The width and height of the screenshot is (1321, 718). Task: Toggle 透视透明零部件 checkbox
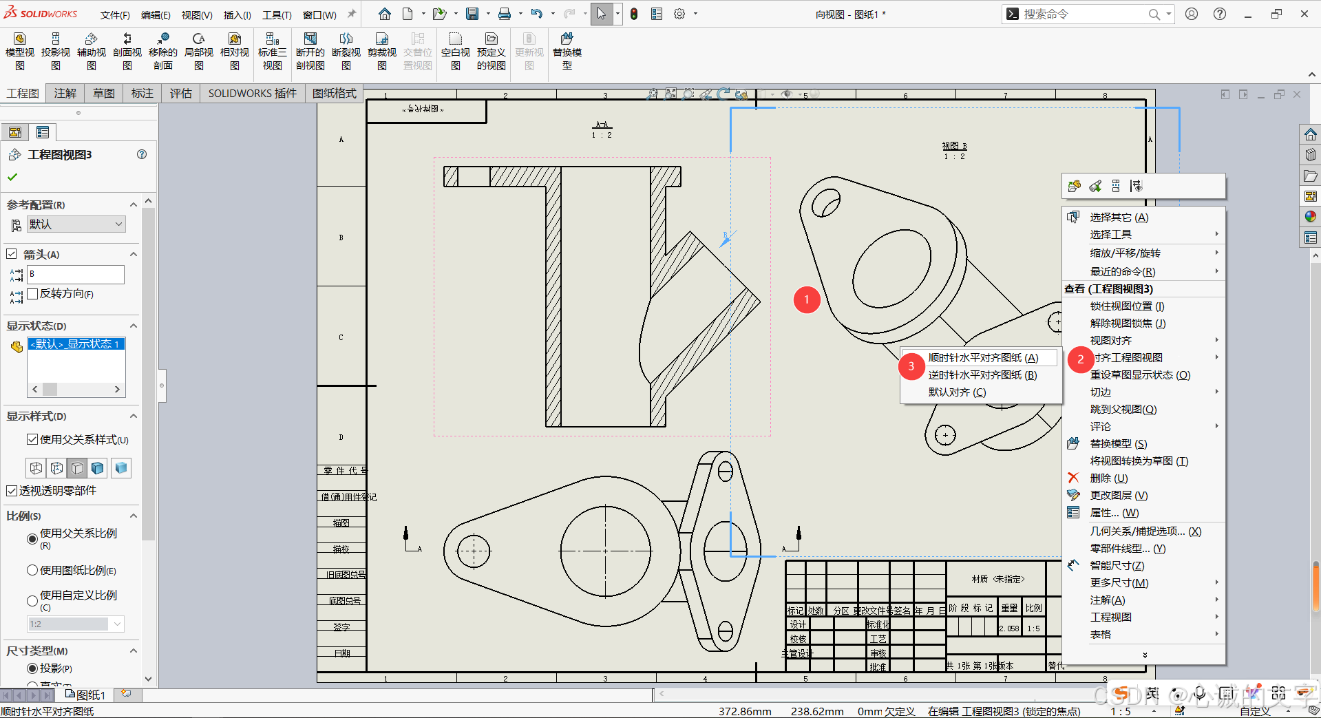(12, 490)
